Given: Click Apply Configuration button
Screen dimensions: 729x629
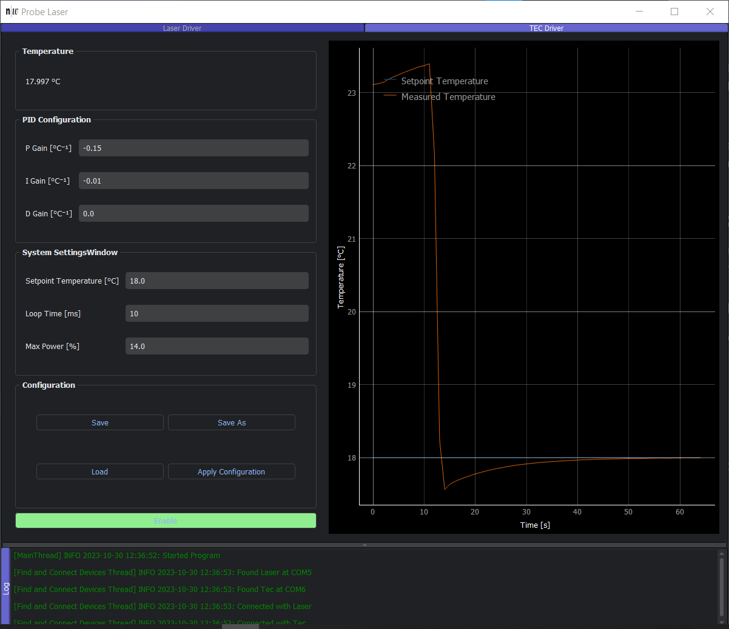Looking at the screenshot, I should click(232, 471).
